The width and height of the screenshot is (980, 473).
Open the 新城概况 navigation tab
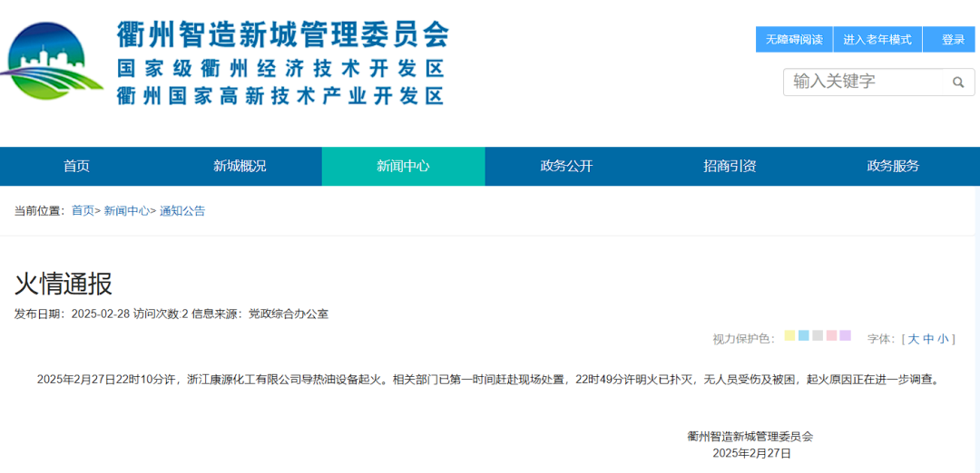pyautogui.click(x=240, y=166)
